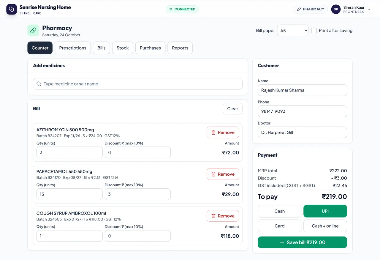
Task: Clear the current bill
Action: (x=232, y=109)
